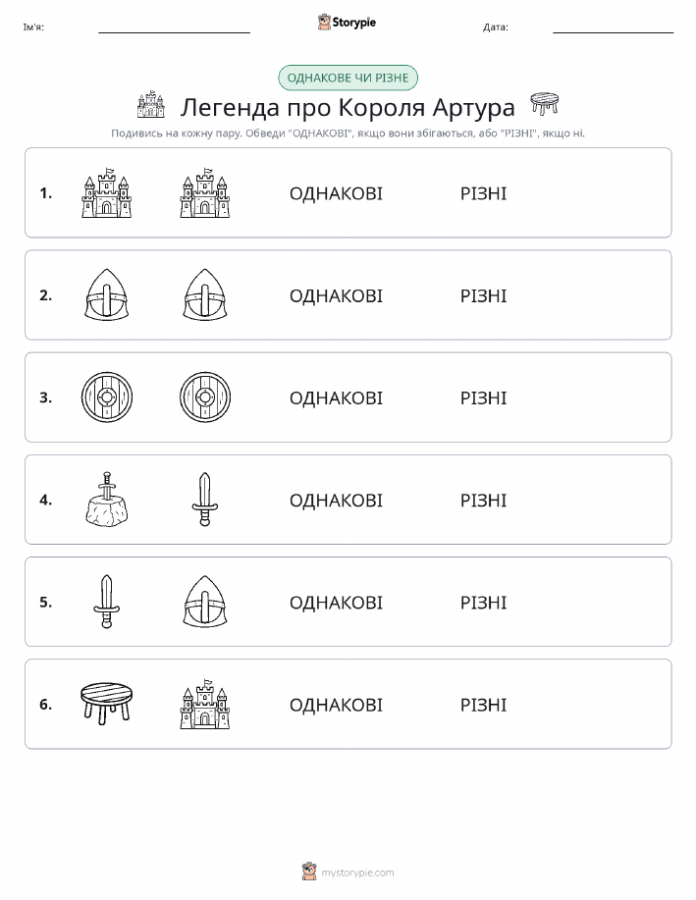Click the castle icon beside the title
The width and height of the screenshot is (696, 900).
pyautogui.click(x=150, y=104)
